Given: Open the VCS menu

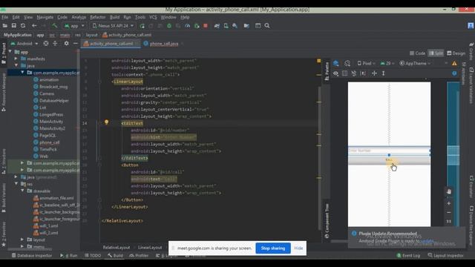Looking at the screenshot, I should (x=153, y=17).
